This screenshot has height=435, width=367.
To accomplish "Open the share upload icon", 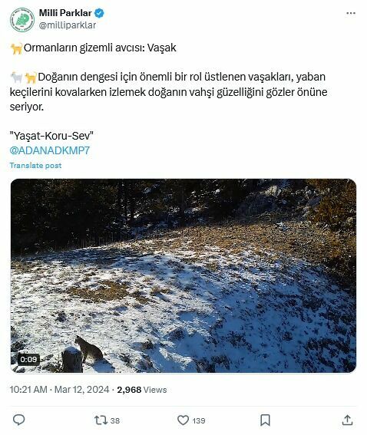I will (x=347, y=420).
